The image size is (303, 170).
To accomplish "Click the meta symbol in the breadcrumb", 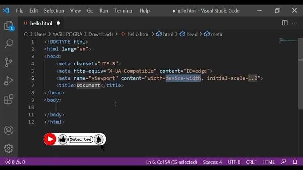I will [213, 34].
